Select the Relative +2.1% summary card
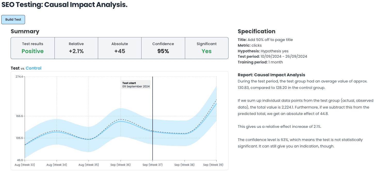The width and height of the screenshot is (377, 174). tap(76, 48)
